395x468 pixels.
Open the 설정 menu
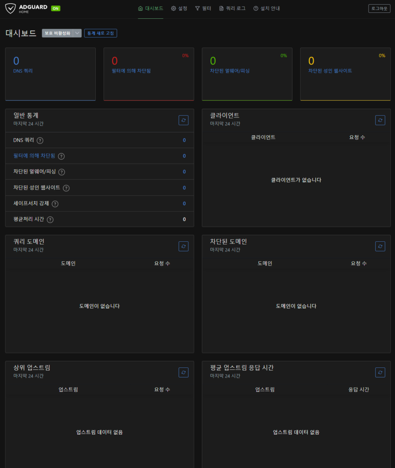tap(179, 8)
